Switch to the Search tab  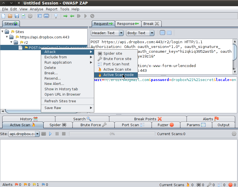[82, 119]
